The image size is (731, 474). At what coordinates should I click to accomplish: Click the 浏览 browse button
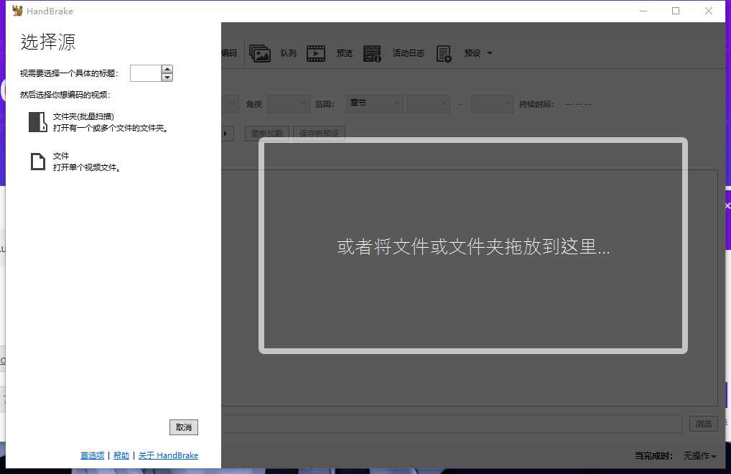click(x=703, y=424)
